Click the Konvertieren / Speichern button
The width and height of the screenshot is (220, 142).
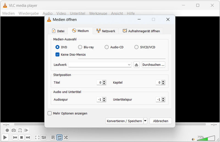124,121
